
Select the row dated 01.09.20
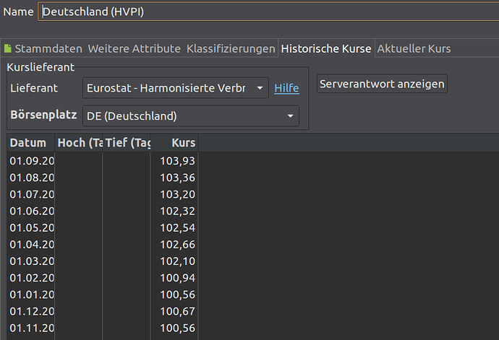102,161
